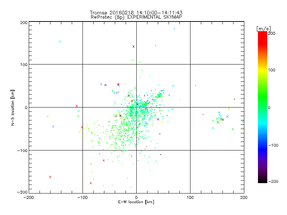This screenshot has width=287, height=215.
Task: Click the colorbar's '100' tick label
Action: [x=272, y=70]
